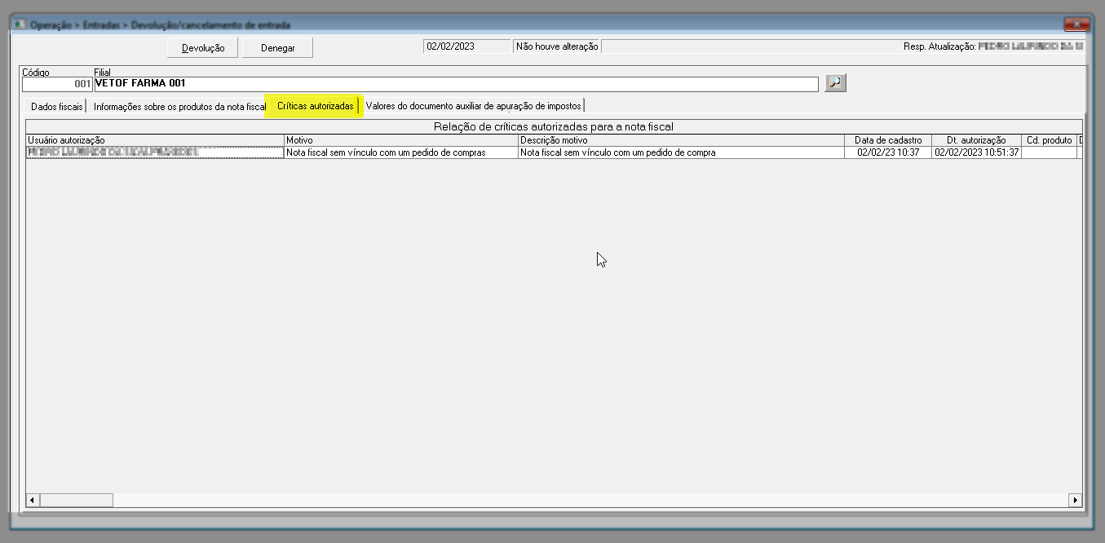The width and height of the screenshot is (1105, 543).
Task: Click the horizontal scrollbar right arrow
Action: 1075,500
